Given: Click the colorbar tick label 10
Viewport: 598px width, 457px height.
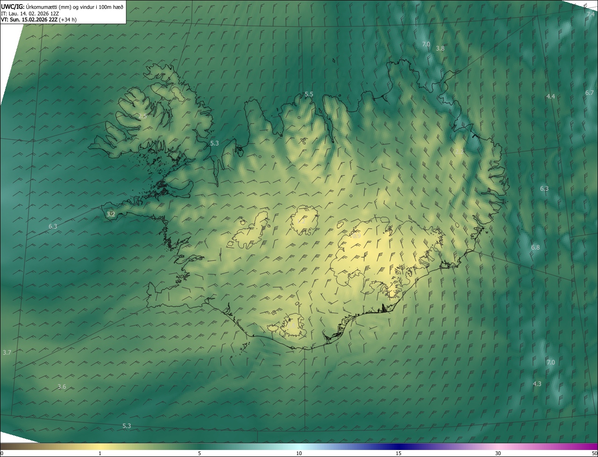Looking at the screenshot, I should pos(299,454).
